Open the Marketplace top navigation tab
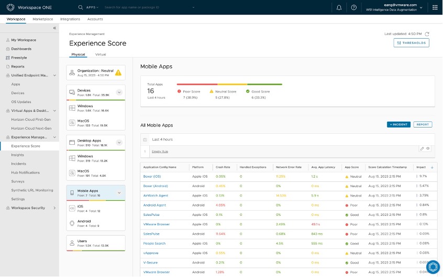443x277 pixels. tap(43, 19)
